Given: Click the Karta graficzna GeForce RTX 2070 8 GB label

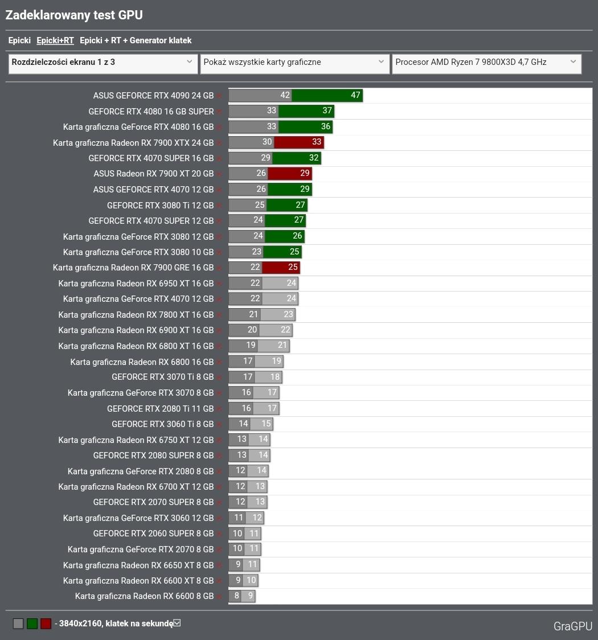Looking at the screenshot, I should [x=141, y=549].
